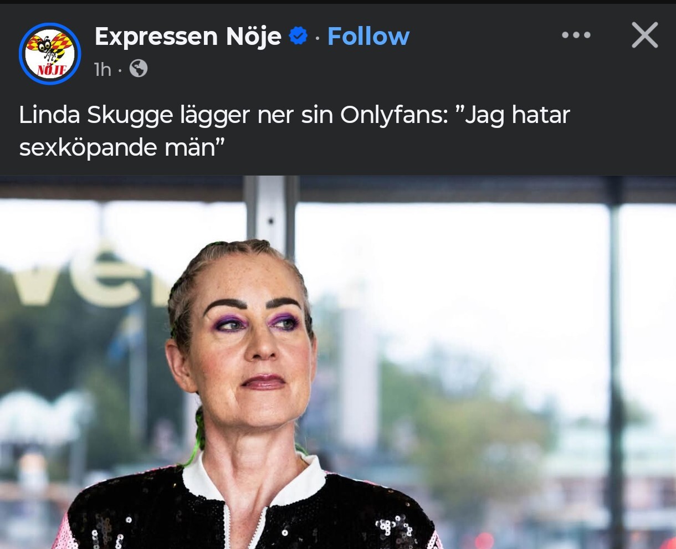Follow the Expressen Nöje page
Viewport: 676px width, 549px height.
368,37
